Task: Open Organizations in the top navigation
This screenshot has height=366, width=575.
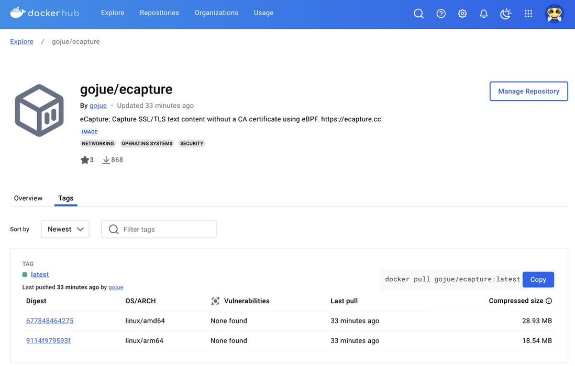Action: [x=216, y=13]
